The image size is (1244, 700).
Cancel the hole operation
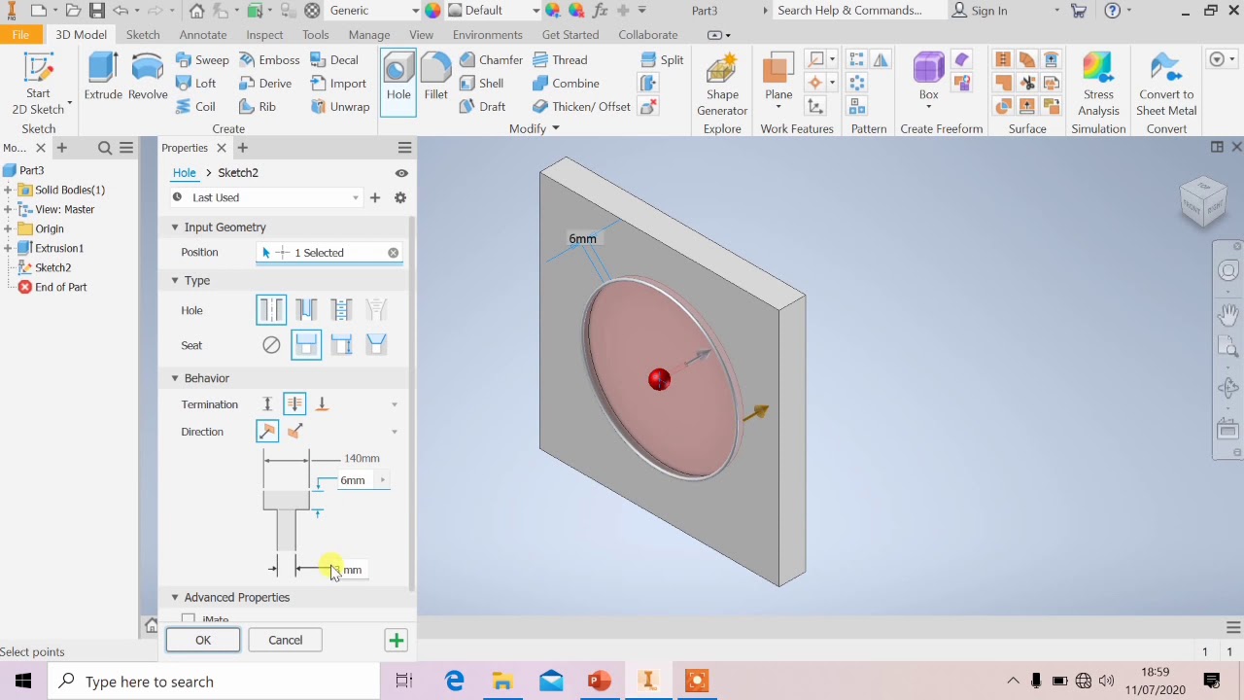(286, 640)
